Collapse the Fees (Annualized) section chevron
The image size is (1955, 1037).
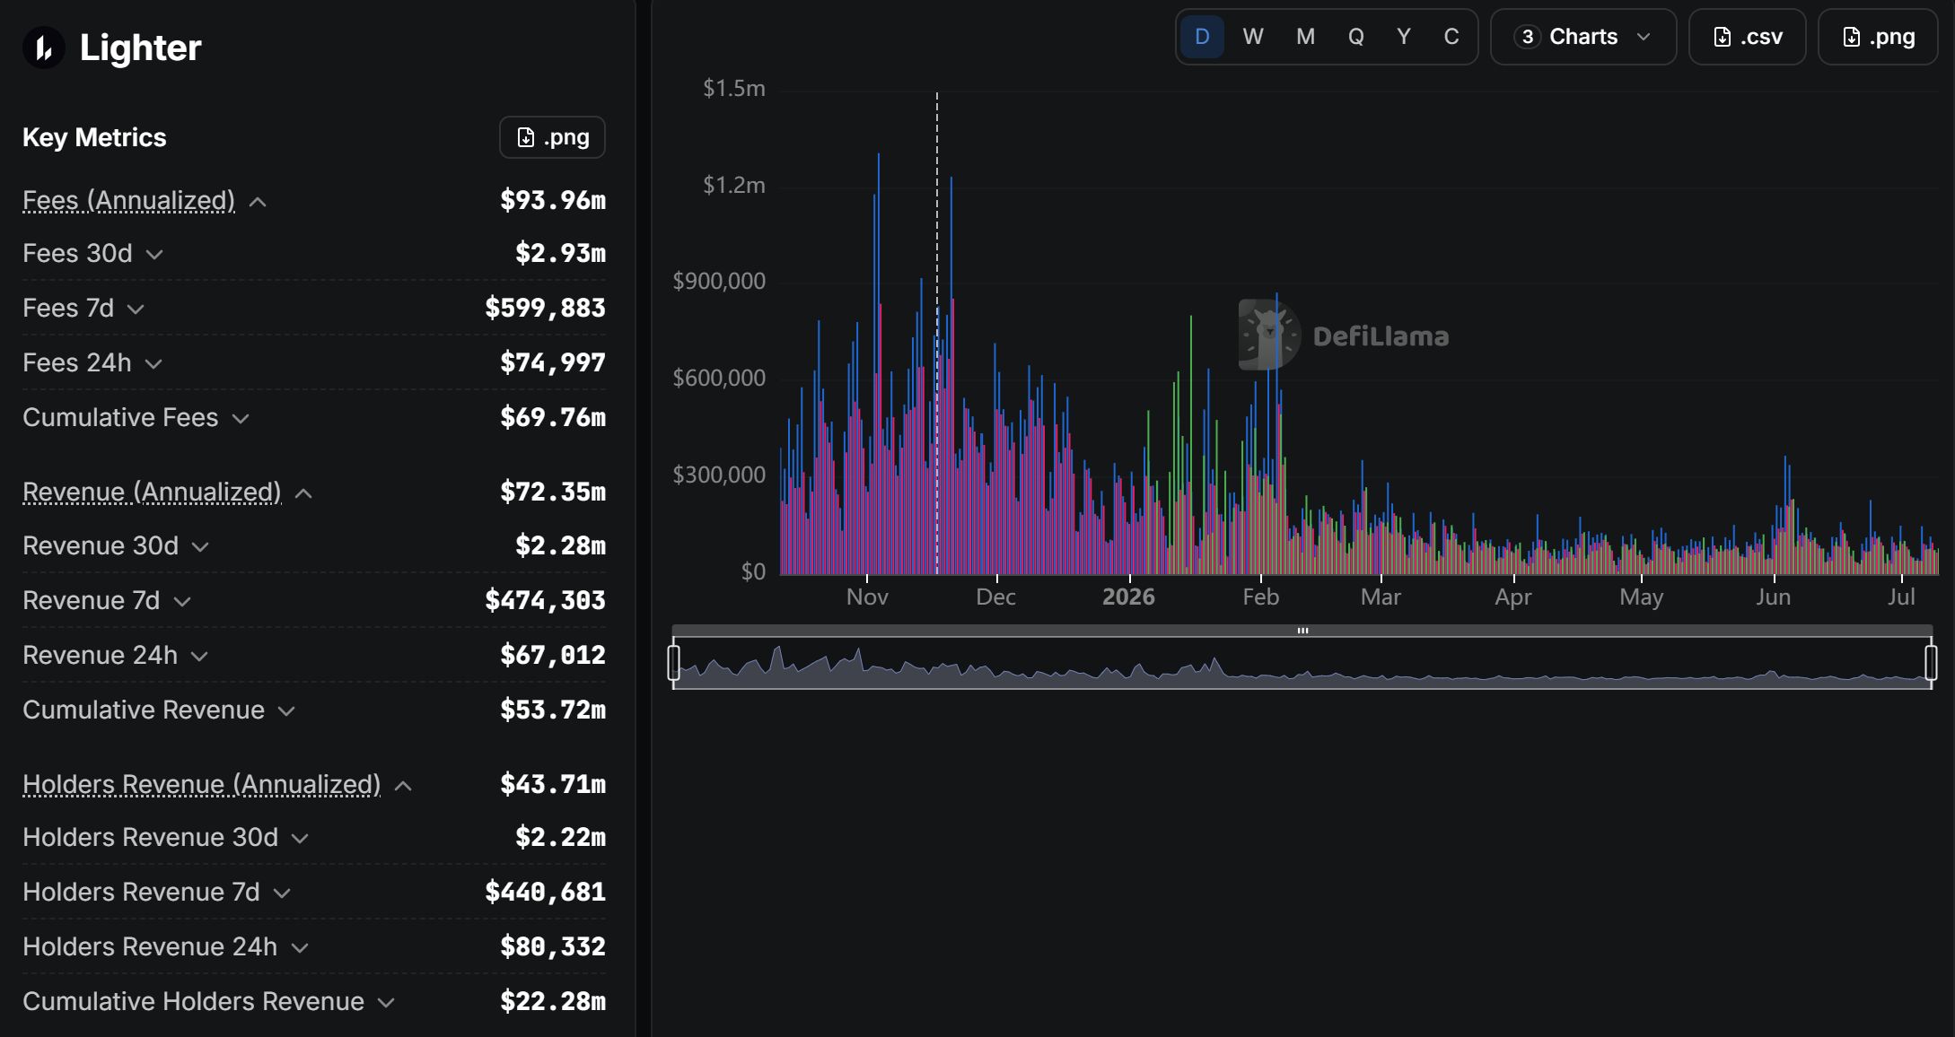point(258,202)
